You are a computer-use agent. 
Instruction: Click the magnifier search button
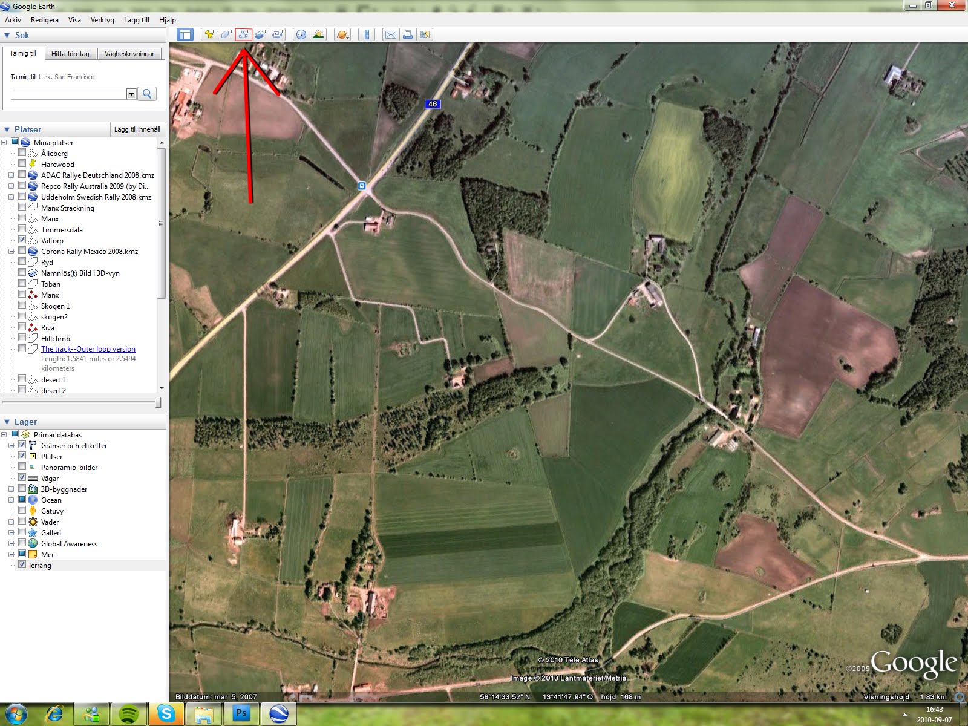coord(147,94)
